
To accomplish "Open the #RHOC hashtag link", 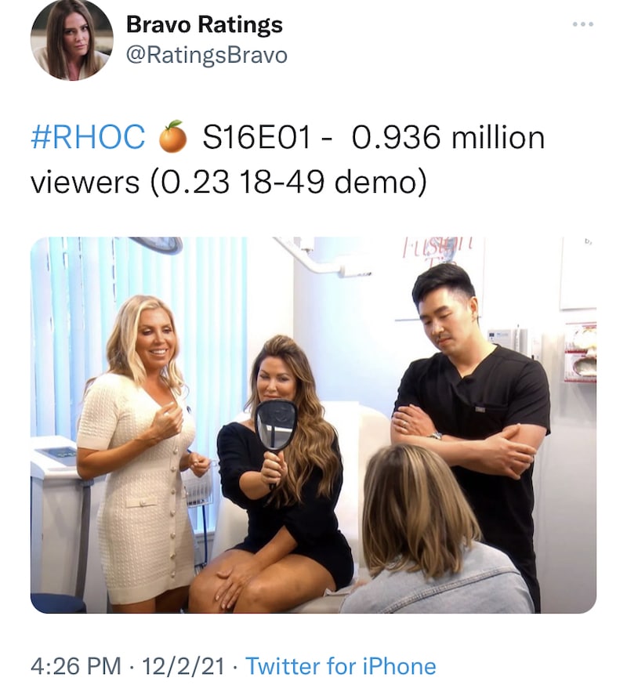I will [x=88, y=136].
